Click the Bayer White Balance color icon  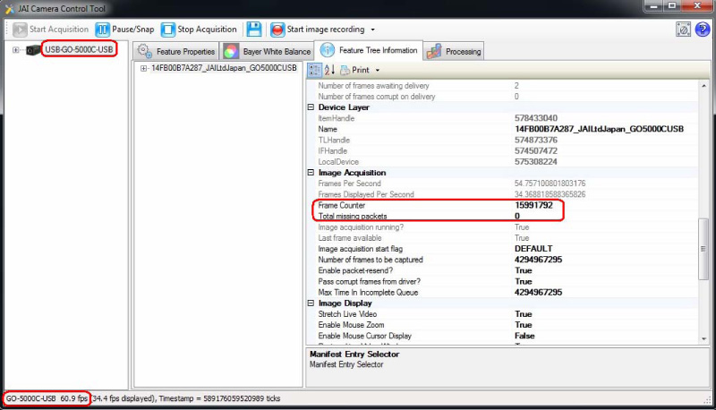[231, 51]
